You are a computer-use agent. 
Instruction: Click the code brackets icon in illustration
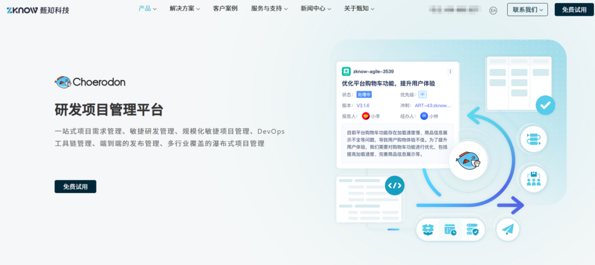[x=395, y=185]
